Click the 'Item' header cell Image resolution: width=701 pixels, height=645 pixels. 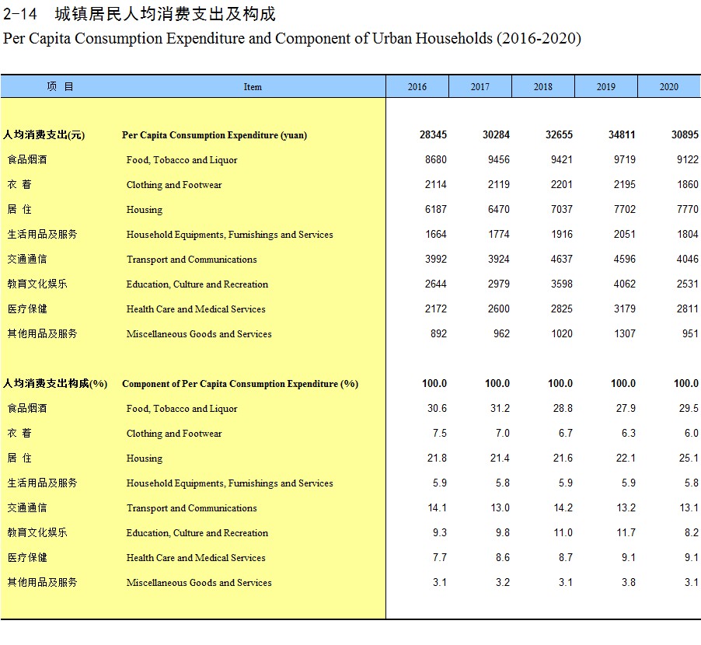point(253,87)
